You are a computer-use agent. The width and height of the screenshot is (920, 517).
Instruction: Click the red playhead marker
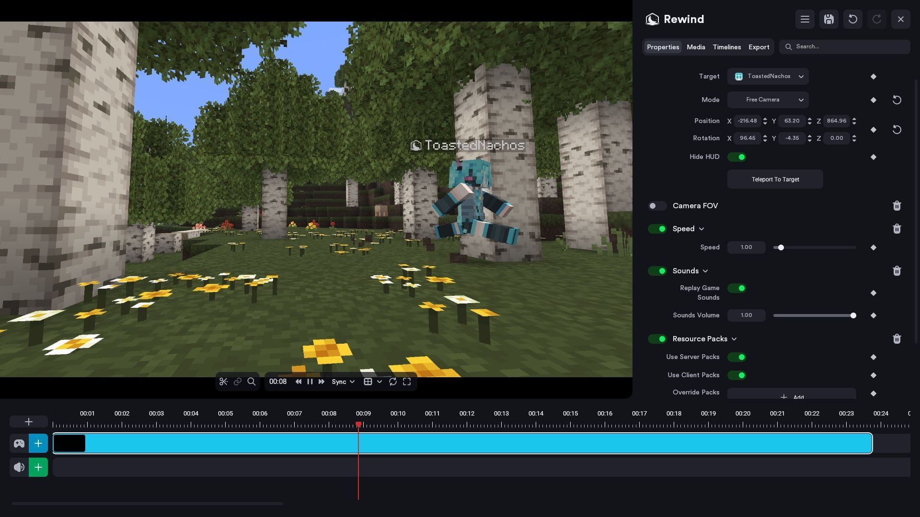pos(358,425)
